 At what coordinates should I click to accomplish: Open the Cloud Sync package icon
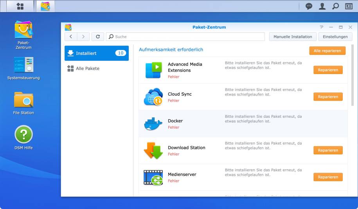point(153,97)
